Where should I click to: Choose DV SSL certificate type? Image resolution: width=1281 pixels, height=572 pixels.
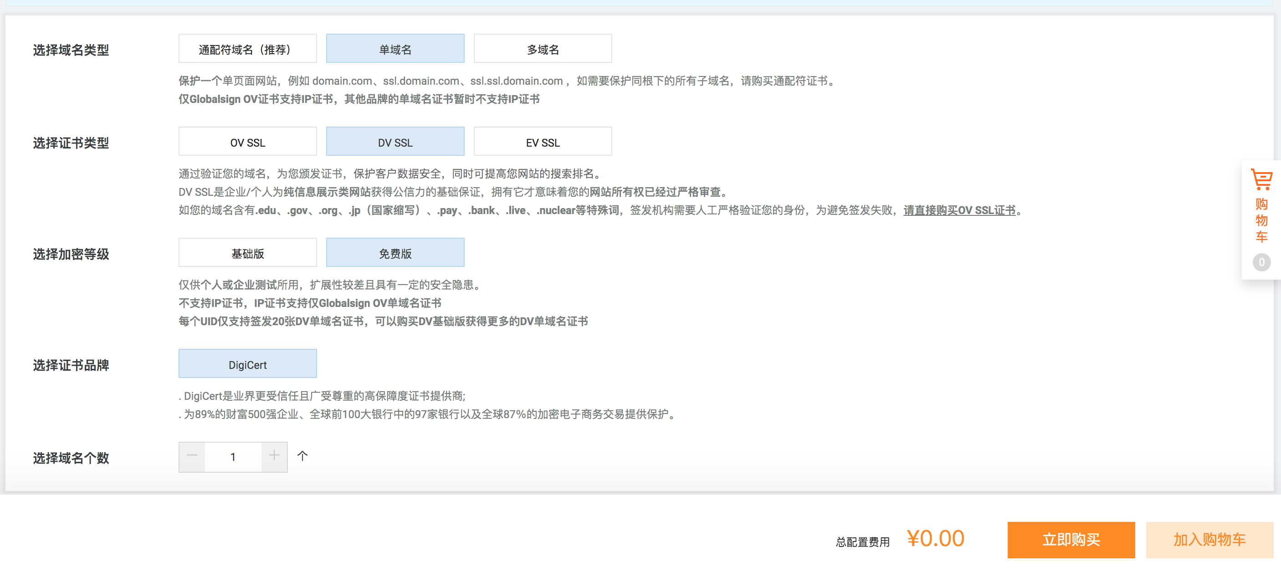coord(395,142)
